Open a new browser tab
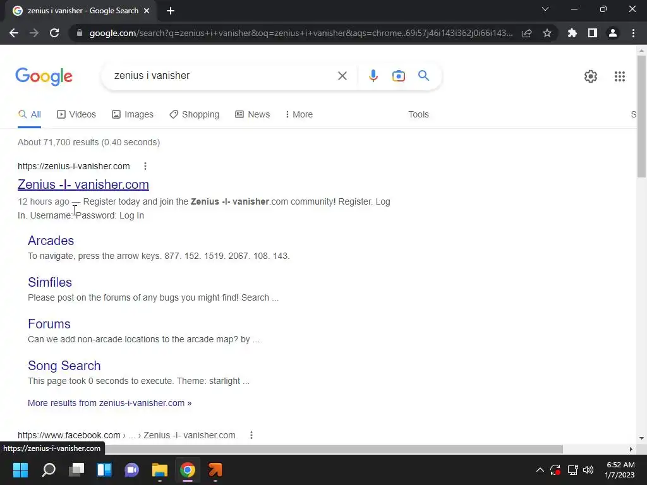This screenshot has width=647, height=485. [171, 11]
